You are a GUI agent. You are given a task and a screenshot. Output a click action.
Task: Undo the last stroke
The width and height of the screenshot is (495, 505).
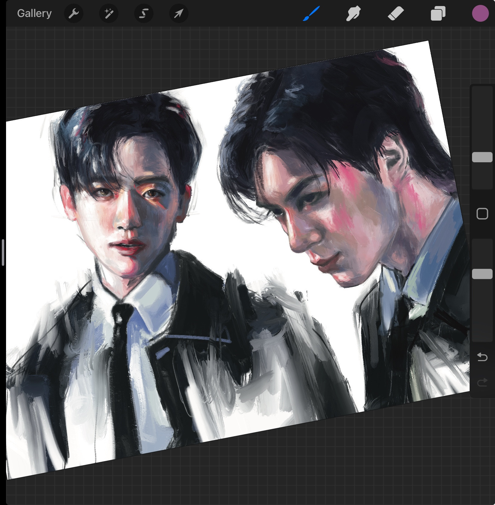tap(482, 357)
